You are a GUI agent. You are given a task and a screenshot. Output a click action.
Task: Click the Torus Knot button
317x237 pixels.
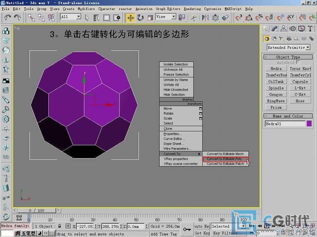(300, 69)
